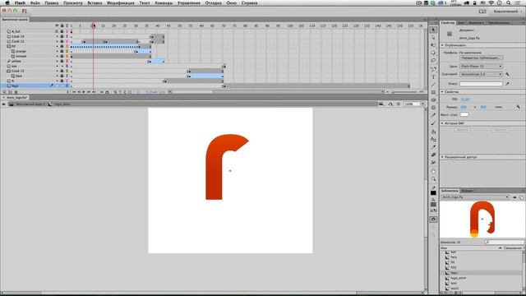This screenshot has width=526, height=296.
Task: Open the library document dropdown
Action: [475, 197]
